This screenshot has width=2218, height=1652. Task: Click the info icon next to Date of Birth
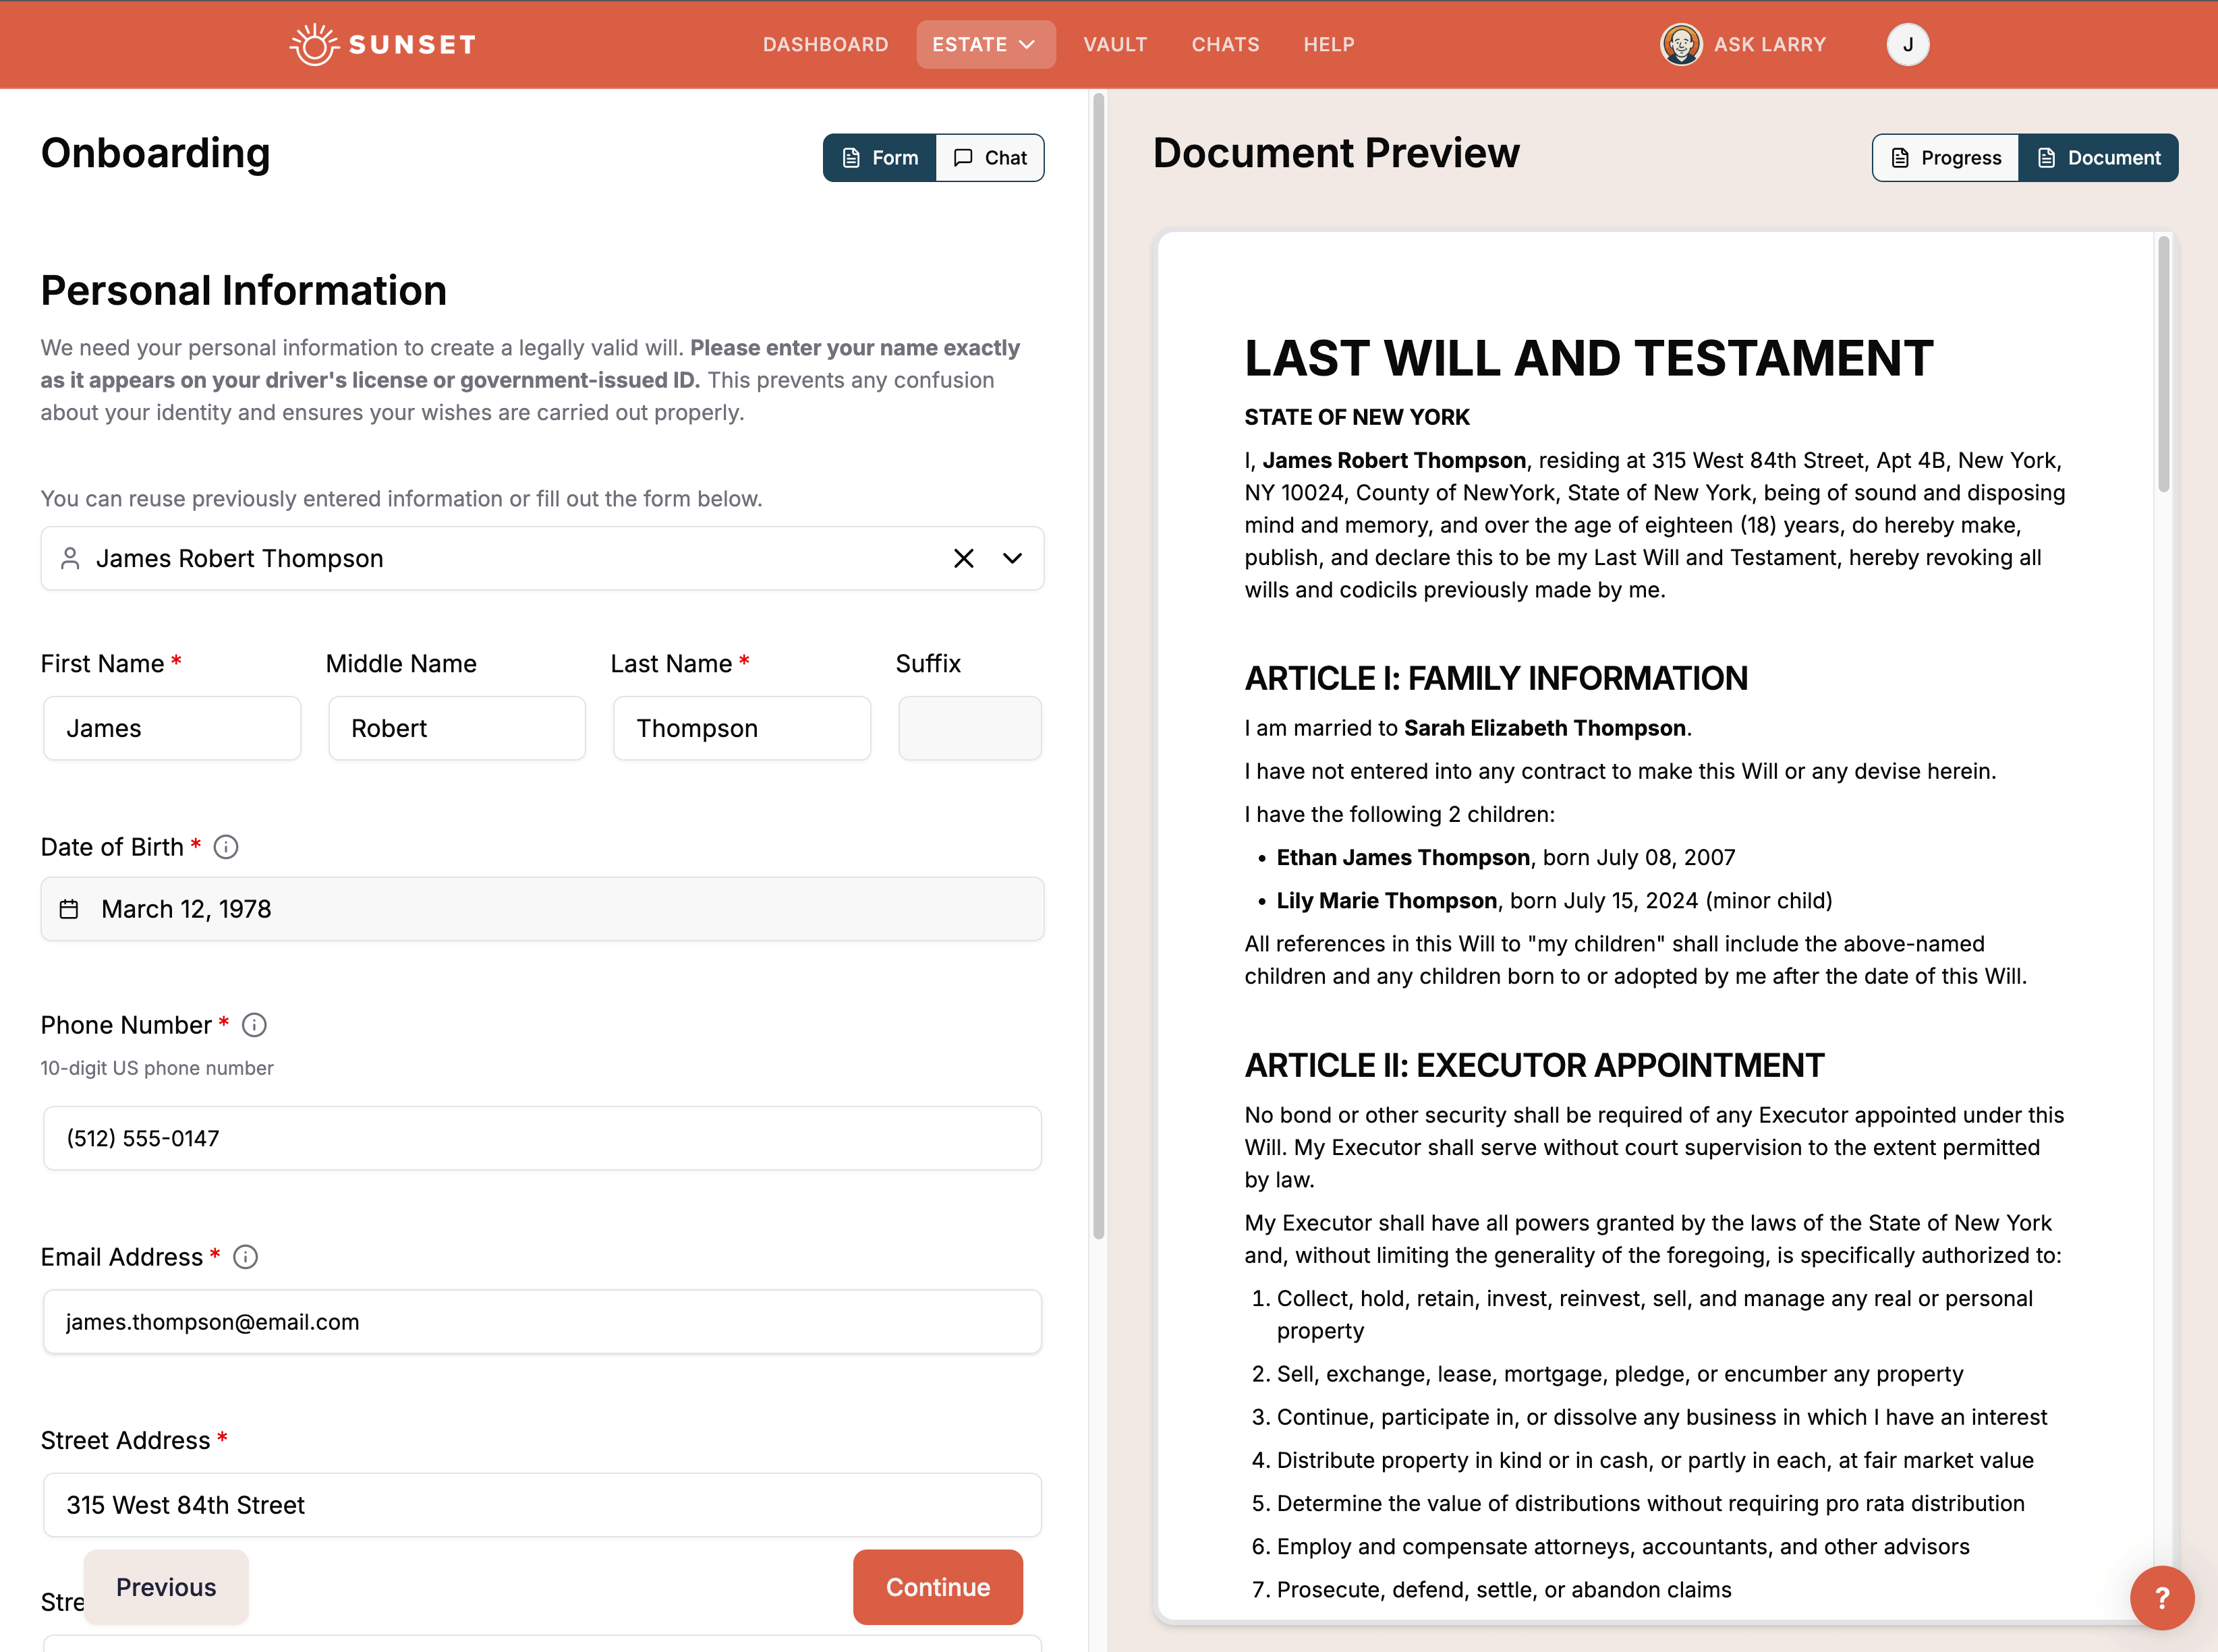(x=226, y=847)
